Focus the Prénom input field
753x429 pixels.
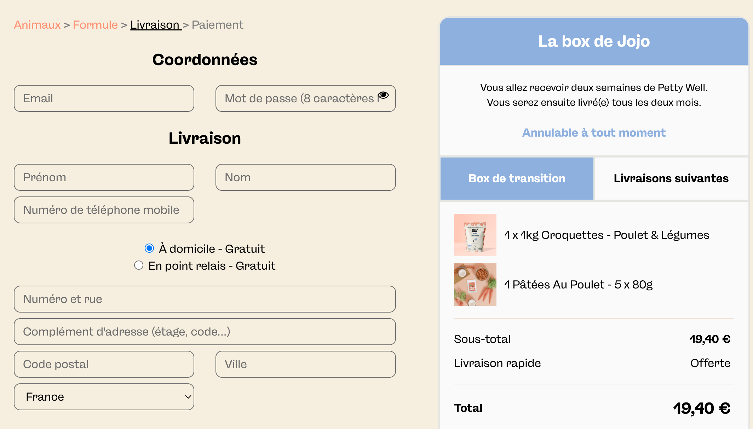(104, 177)
